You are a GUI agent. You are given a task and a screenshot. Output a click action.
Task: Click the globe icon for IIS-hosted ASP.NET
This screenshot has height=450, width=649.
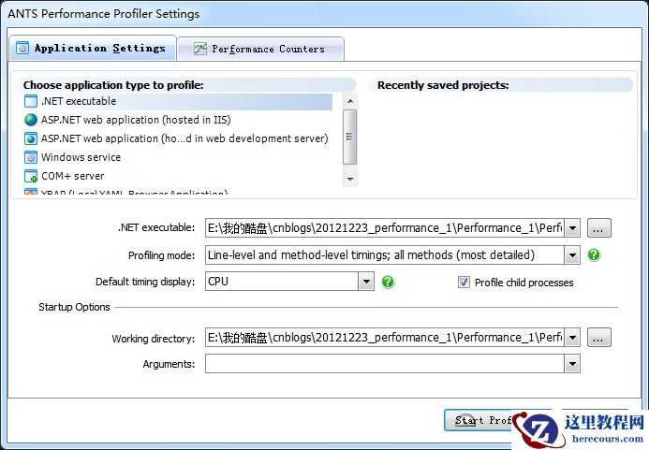(31, 120)
